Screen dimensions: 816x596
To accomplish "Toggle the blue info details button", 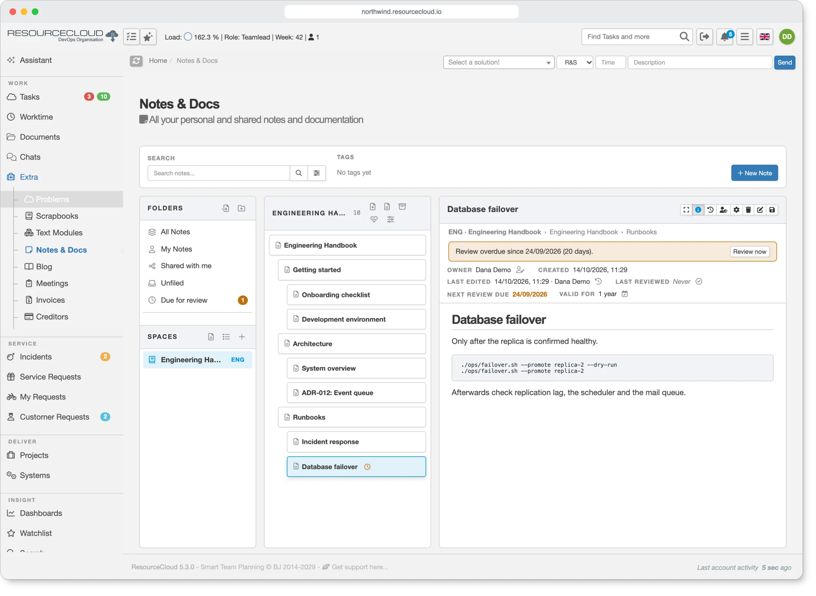I will coord(698,210).
